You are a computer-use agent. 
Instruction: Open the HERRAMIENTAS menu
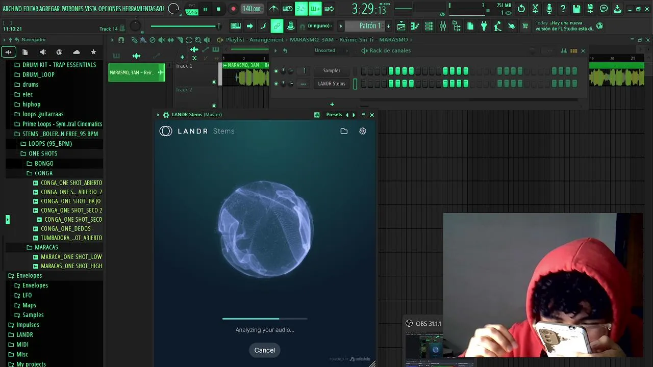click(x=139, y=9)
